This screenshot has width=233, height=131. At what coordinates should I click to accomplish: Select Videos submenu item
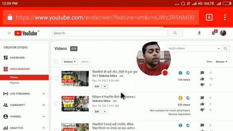coord(24,78)
